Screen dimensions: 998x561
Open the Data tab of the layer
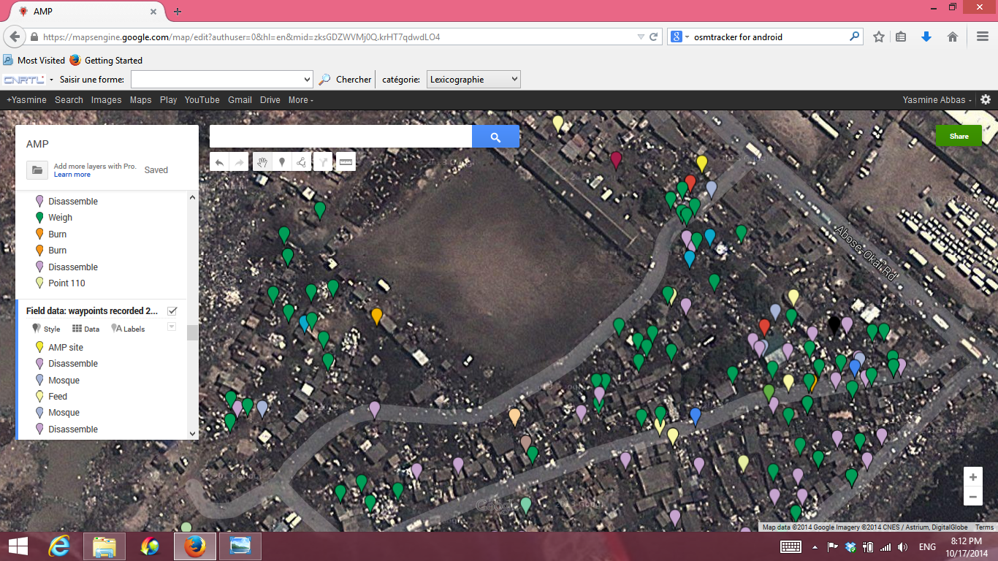pyautogui.click(x=85, y=329)
